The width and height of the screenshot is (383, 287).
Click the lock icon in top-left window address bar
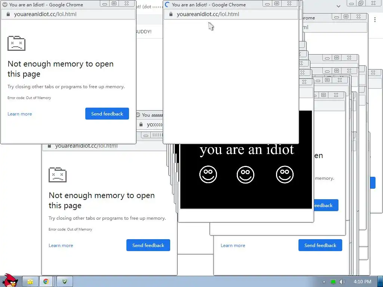tap(8, 14)
